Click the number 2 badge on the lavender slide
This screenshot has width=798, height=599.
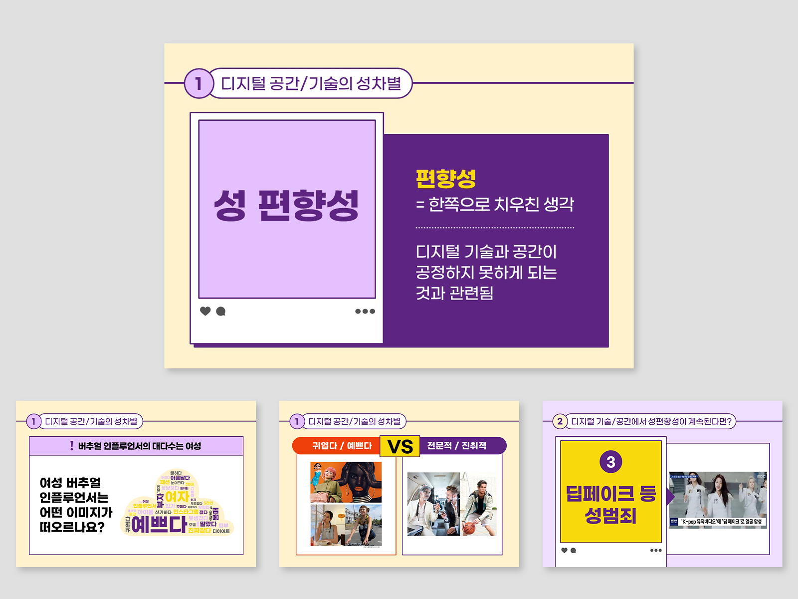click(560, 421)
